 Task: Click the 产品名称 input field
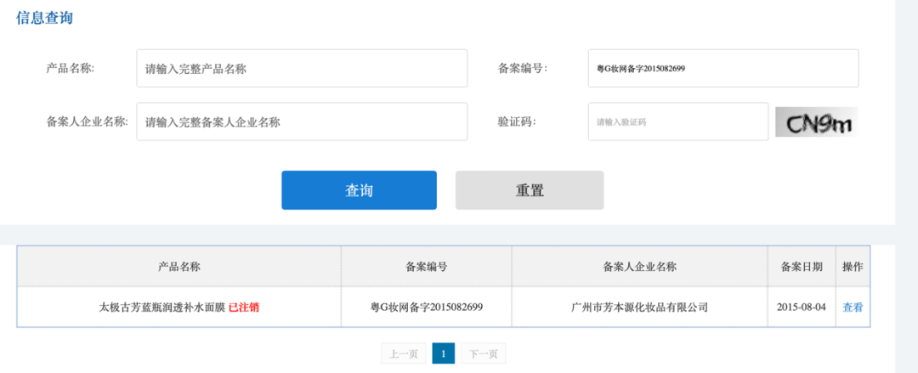coord(302,69)
